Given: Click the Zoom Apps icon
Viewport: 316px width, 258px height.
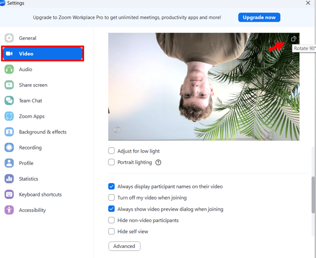Looking at the screenshot, I should 9,116.
